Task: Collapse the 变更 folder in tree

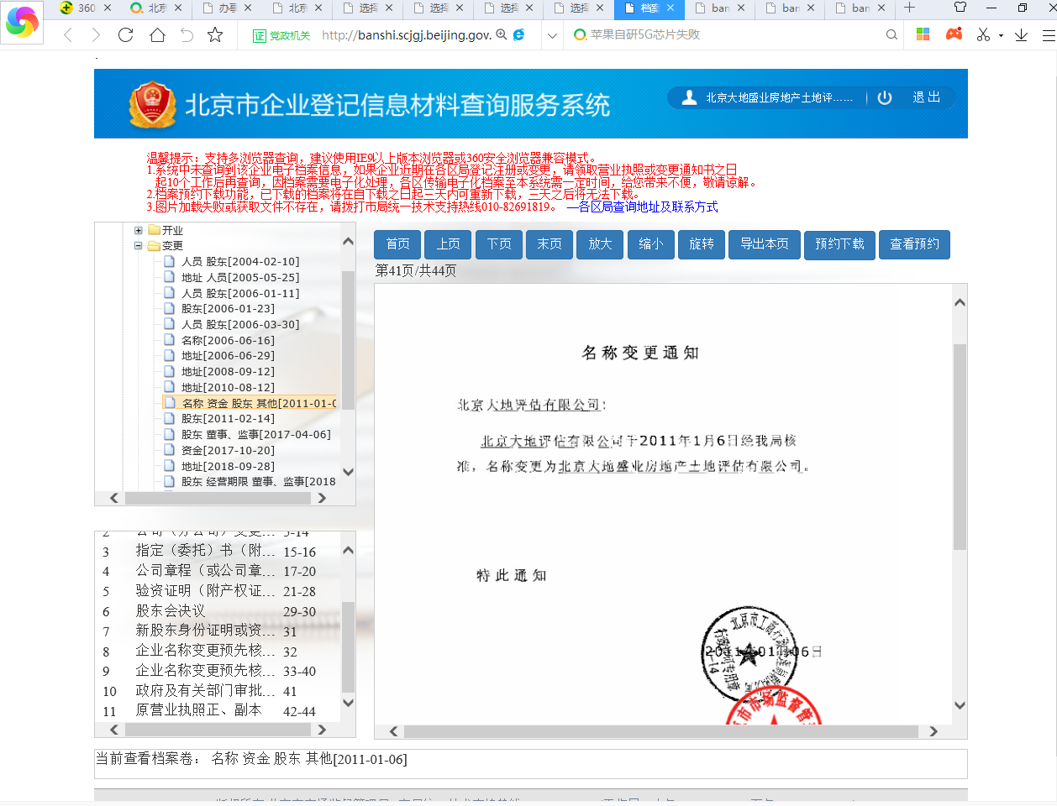Action: 139,246
